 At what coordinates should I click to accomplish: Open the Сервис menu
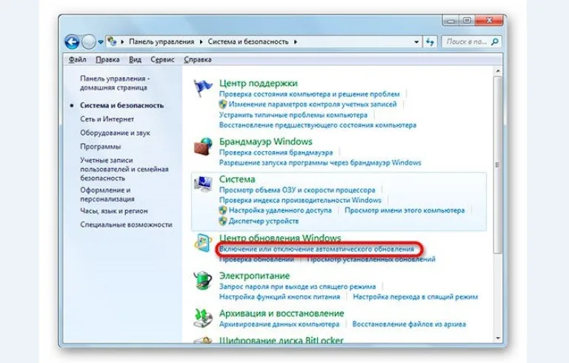[x=162, y=59]
